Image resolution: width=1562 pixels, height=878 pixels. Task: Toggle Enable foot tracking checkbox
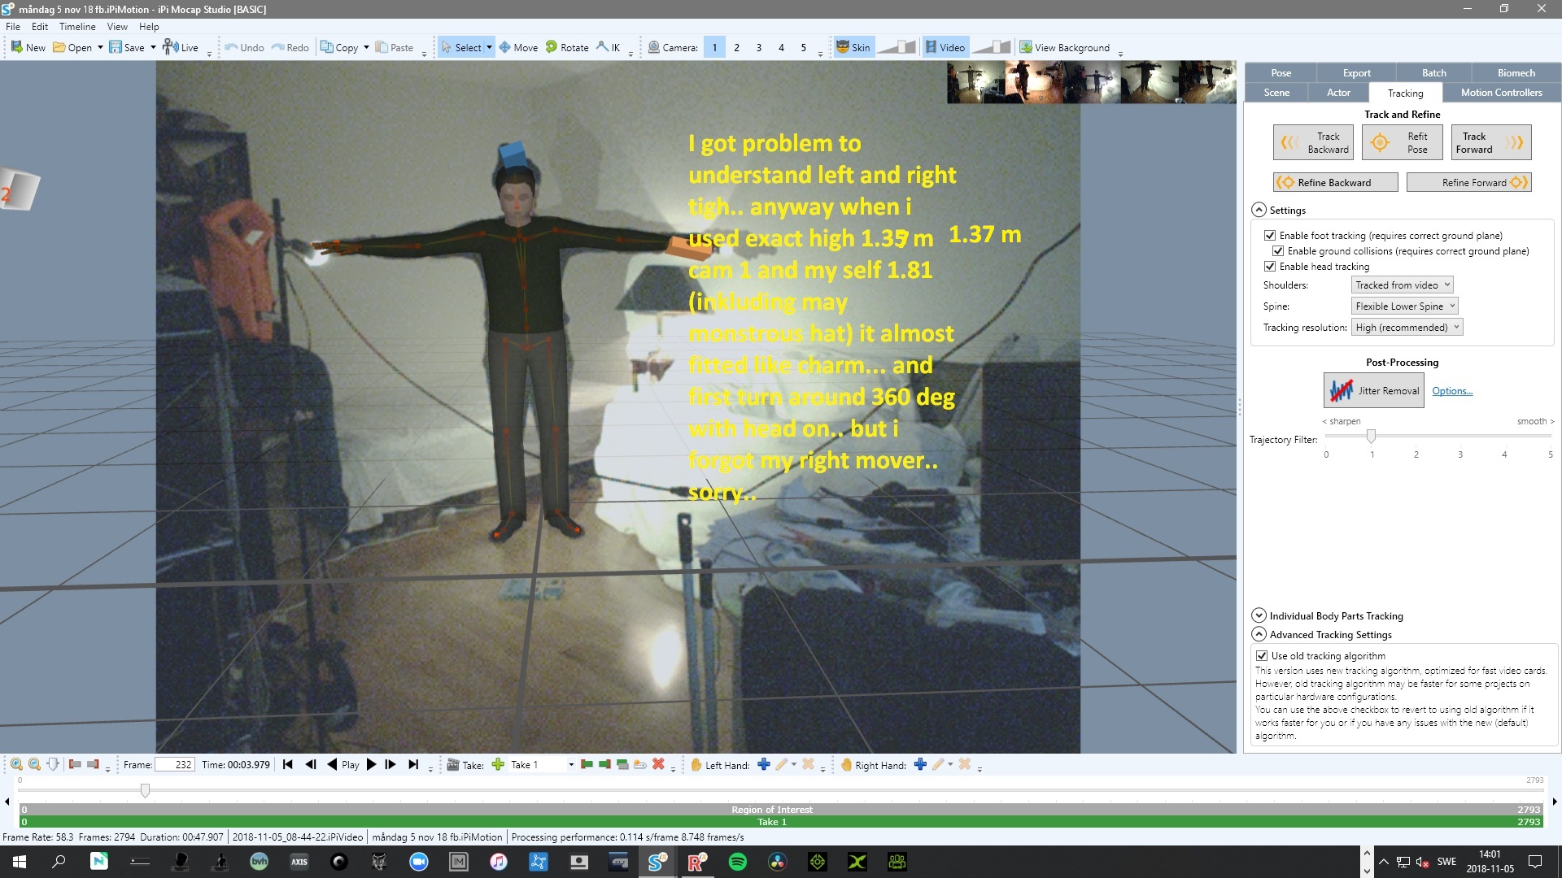[x=1269, y=236]
